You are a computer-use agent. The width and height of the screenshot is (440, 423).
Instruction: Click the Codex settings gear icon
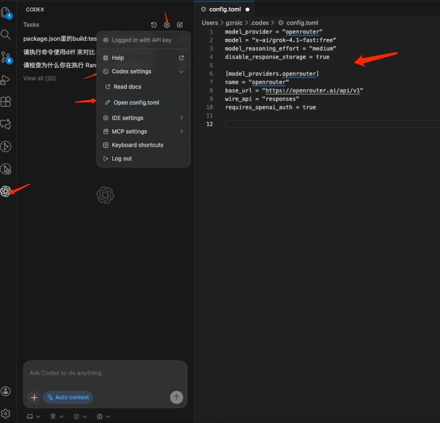(167, 25)
